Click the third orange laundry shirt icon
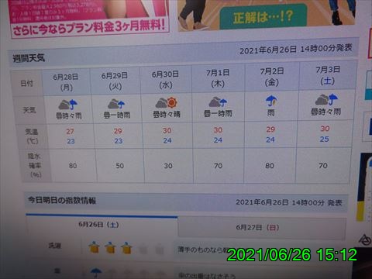Screen dimensions: 372x279 click(x=126, y=248)
